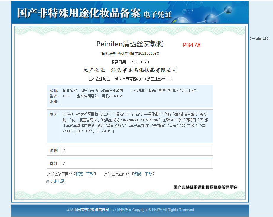Viewport: 273px width, 217px height.
Task: Click 下载 for 产品包装立体图
Action: coord(149,174)
